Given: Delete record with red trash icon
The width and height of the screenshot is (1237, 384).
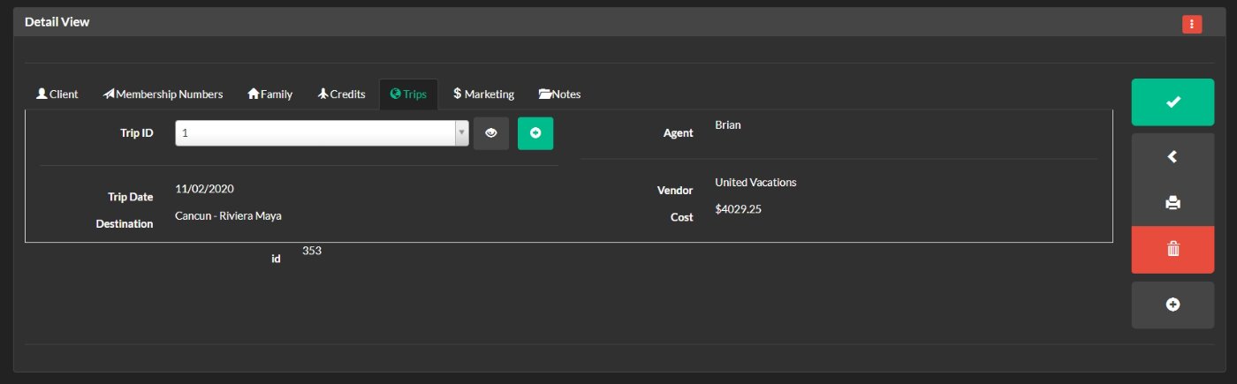Looking at the screenshot, I should tap(1172, 250).
